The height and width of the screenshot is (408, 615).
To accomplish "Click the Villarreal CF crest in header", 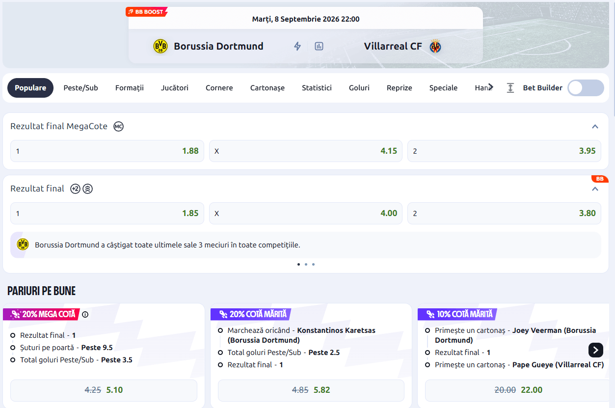I will coord(435,47).
